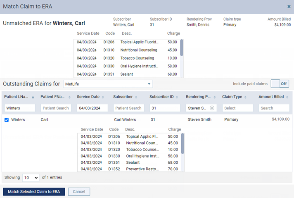Screen dimensions: 294x198
Task: Sort by Rendering Provider column icon
Action: (214, 97)
